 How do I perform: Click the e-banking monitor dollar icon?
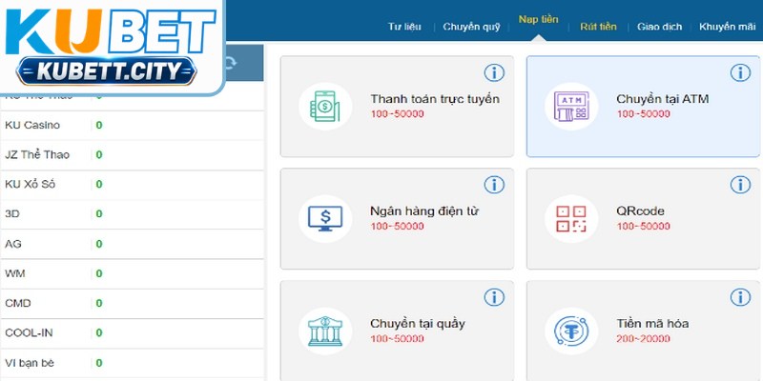pyautogui.click(x=325, y=218)
